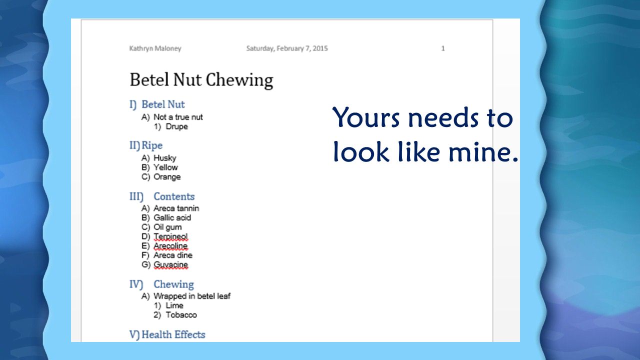Click the 'Areca tannin' list item
The height and width of the screenshot is (360, 640).
[176, 208]
